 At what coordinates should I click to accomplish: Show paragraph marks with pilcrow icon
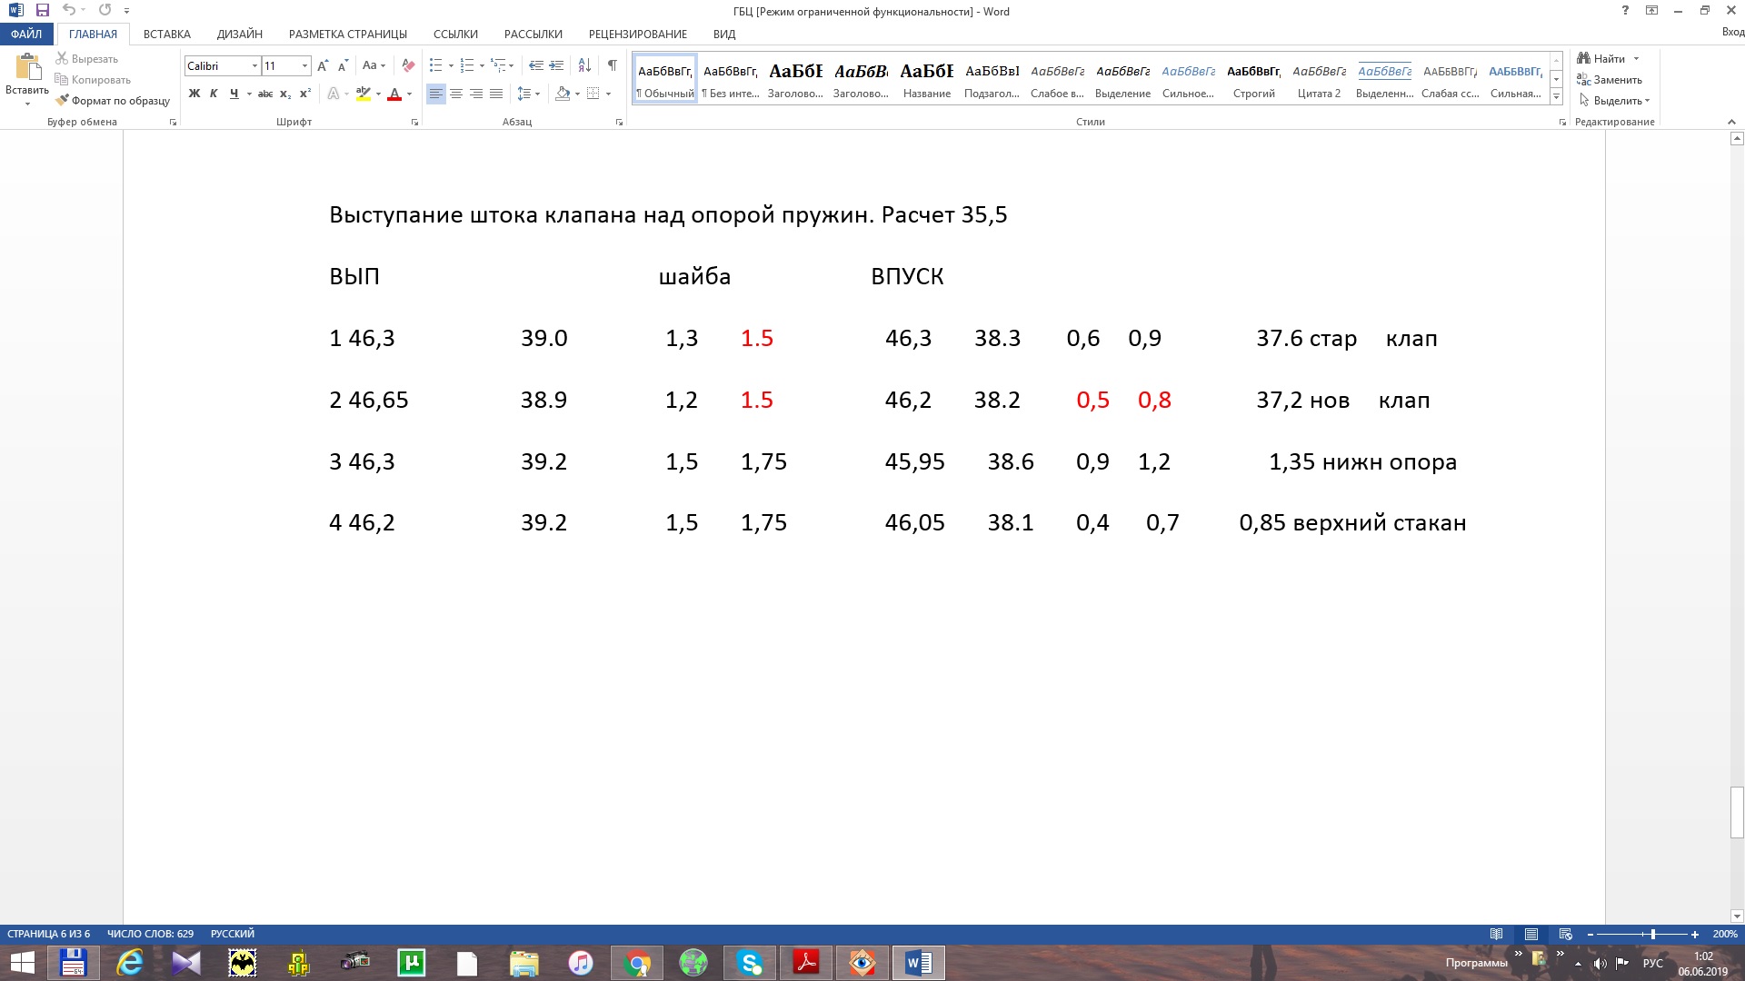pyautogui.click(x=613, y=65)
